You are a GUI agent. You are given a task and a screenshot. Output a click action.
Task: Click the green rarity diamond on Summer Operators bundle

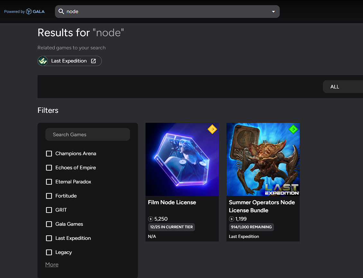(x=293, y=129)
